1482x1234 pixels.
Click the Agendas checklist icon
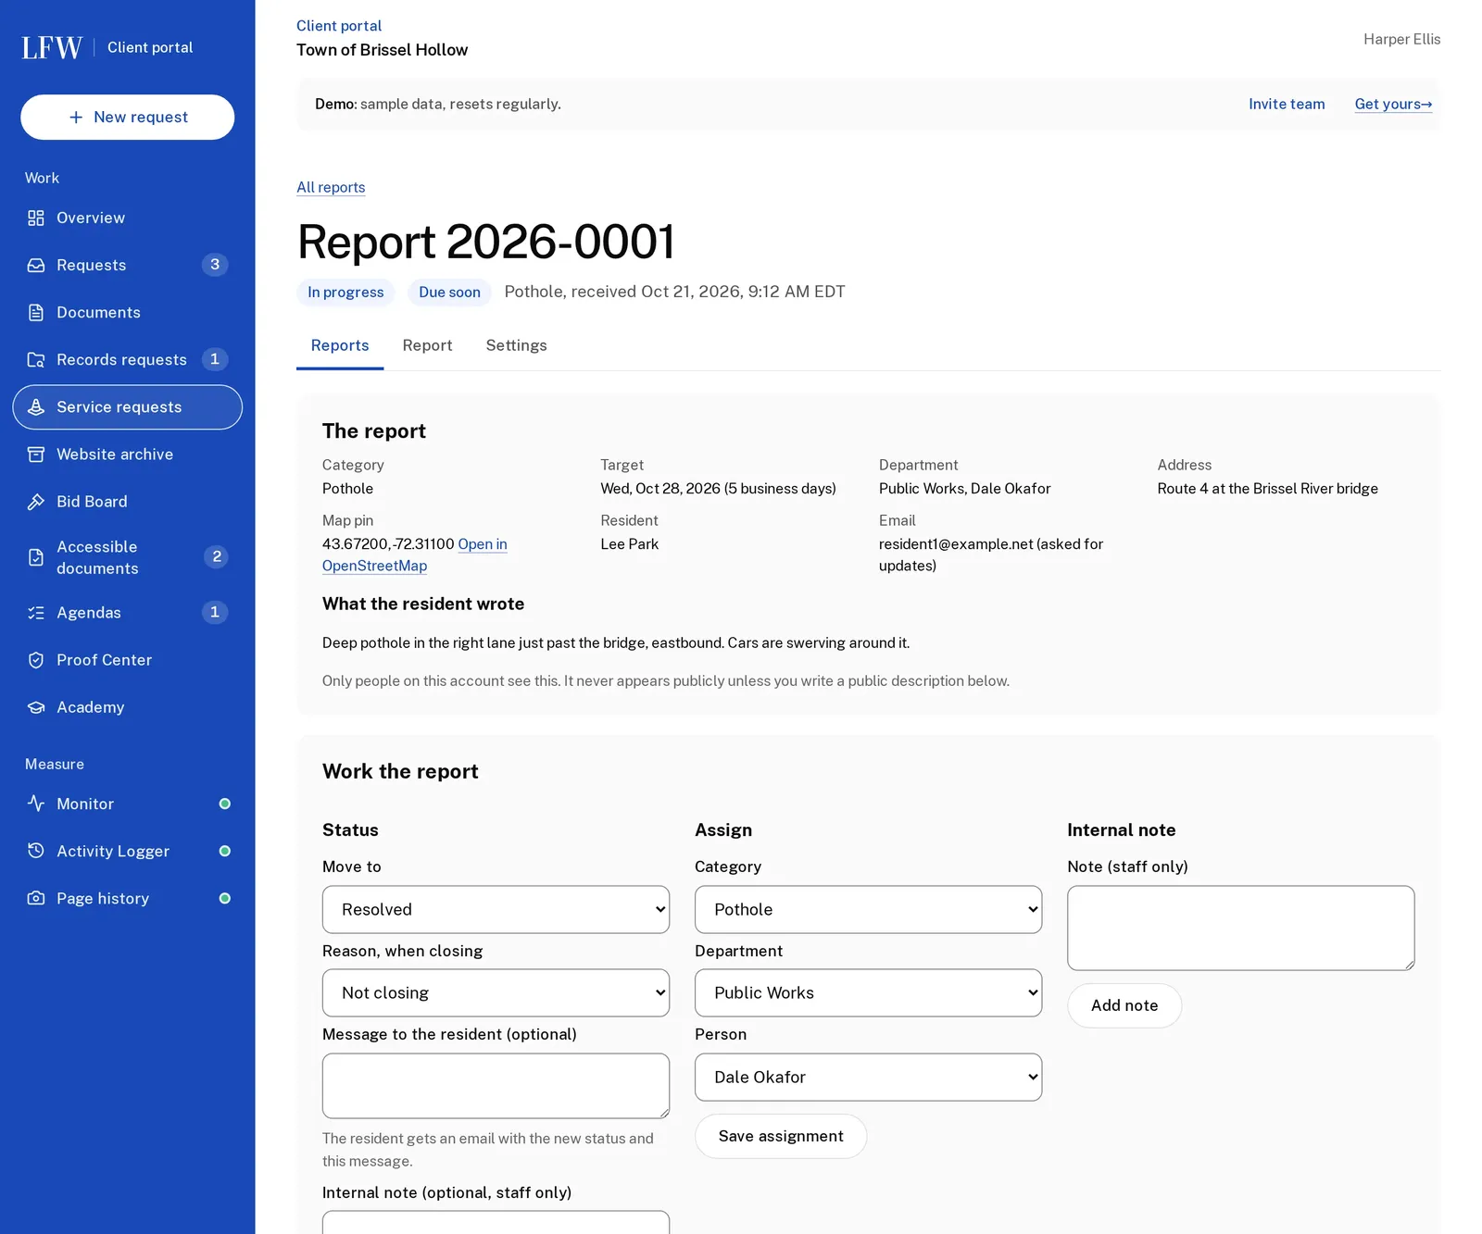click(x=36, y=612)
